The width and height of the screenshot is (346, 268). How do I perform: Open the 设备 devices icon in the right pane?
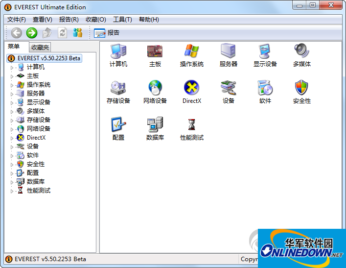tap(229, 88)
